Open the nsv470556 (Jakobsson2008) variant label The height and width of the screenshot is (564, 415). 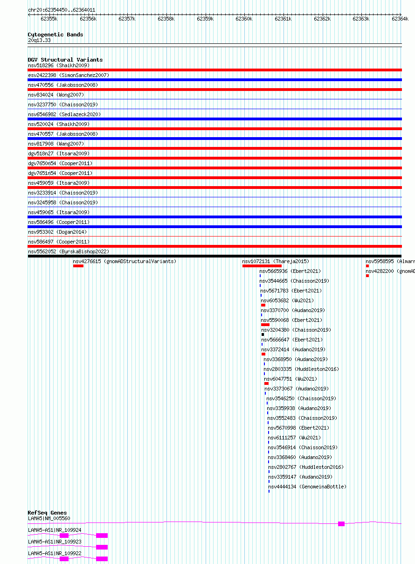(x=63, y=85)
